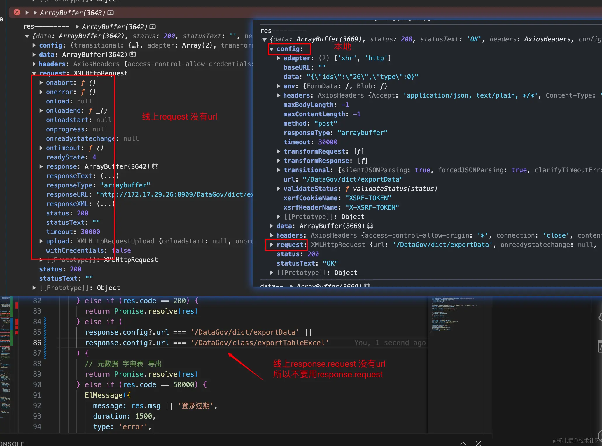This screenshot has width=602, height=446.
Task: Maximize bottom panel with the chevron-up icon
Action: (x=463, y=443)
